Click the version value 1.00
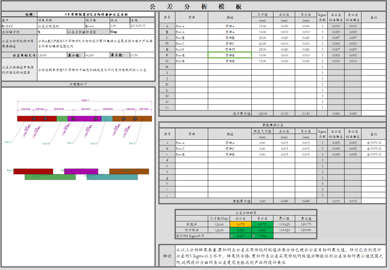 (120, 26)
